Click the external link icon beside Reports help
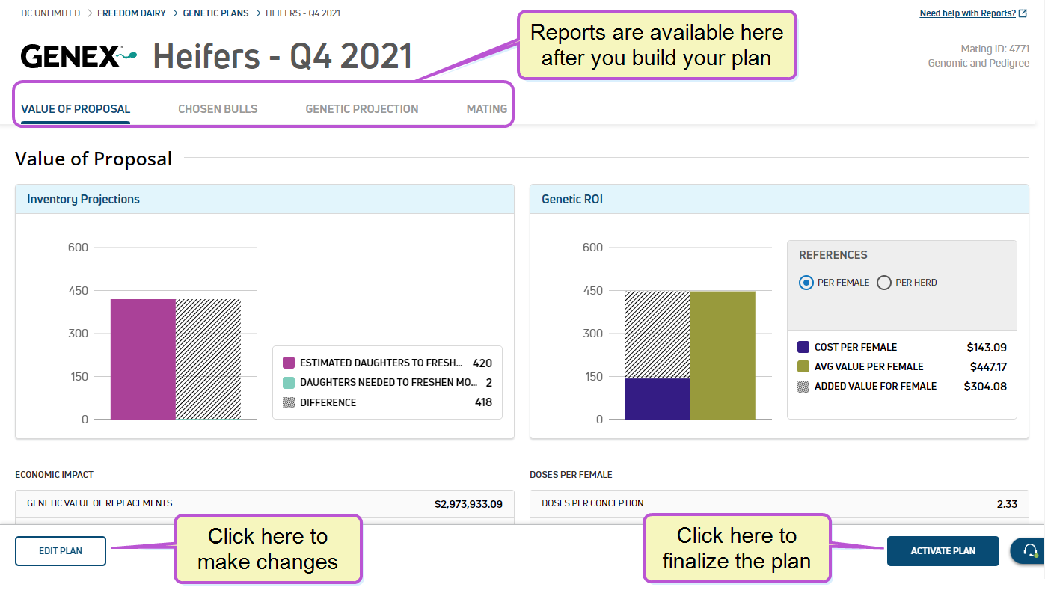This screenshot has width=1045, height=593. [x=1023, y=13]
